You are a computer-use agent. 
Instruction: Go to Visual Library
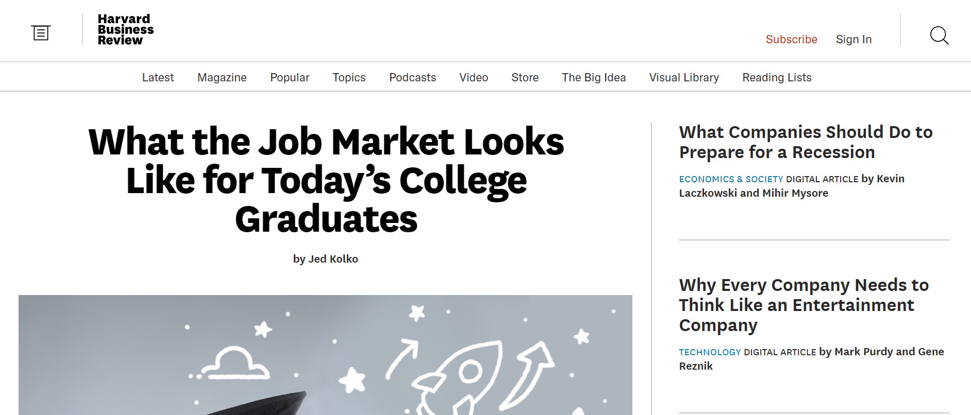(684, 77)
